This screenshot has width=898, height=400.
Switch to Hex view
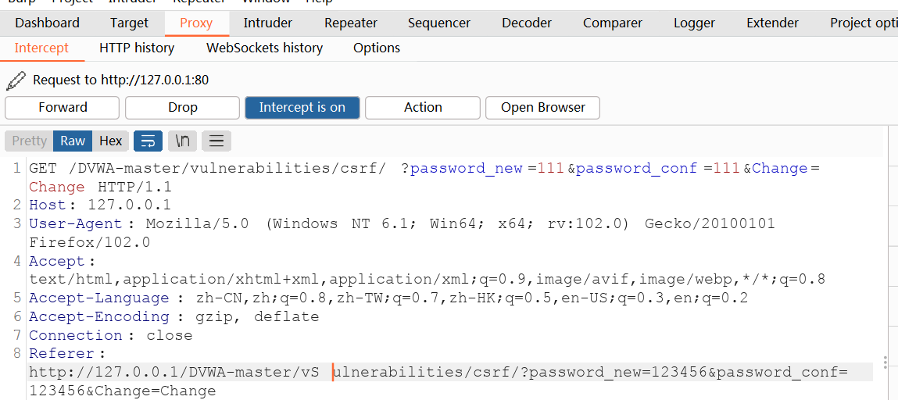click(110, 141)
